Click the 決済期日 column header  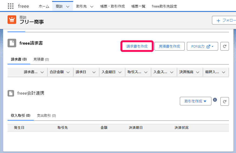click(136, 128)
